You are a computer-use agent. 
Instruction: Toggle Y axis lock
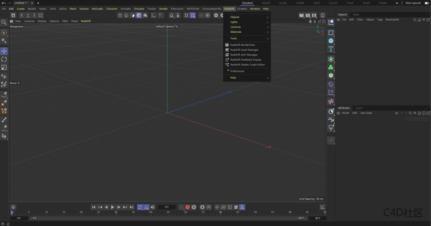point(28,15)
